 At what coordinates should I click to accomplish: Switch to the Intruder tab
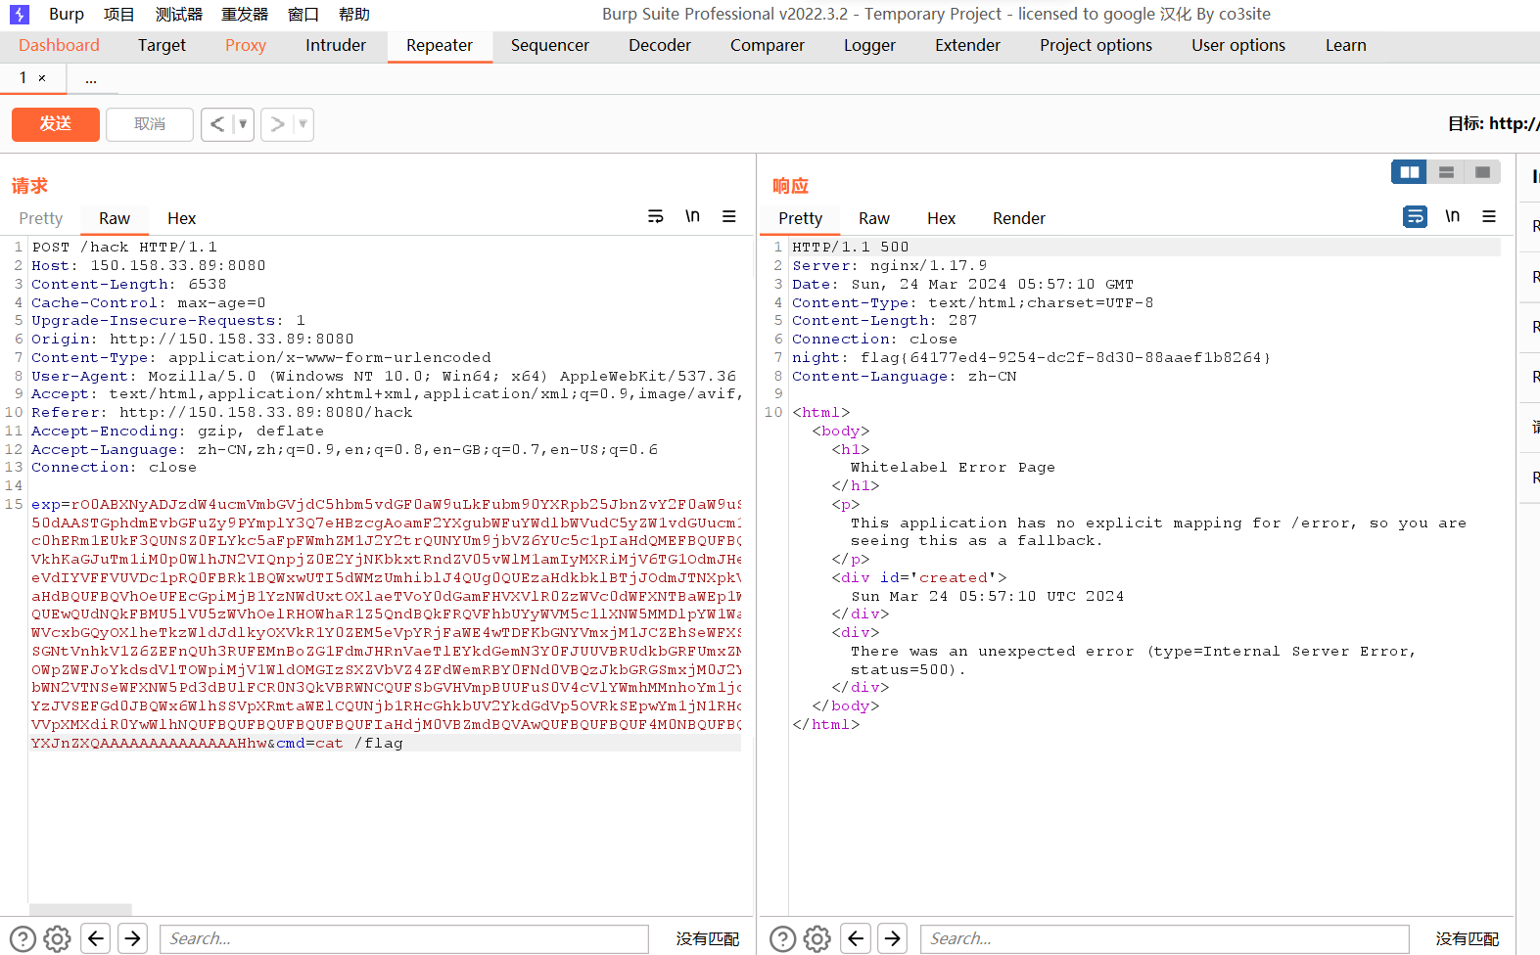(336, 45)
